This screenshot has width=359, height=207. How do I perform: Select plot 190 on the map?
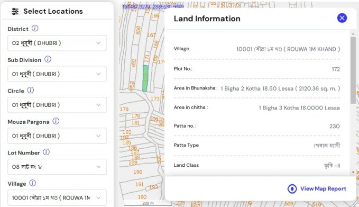[138, 172]
